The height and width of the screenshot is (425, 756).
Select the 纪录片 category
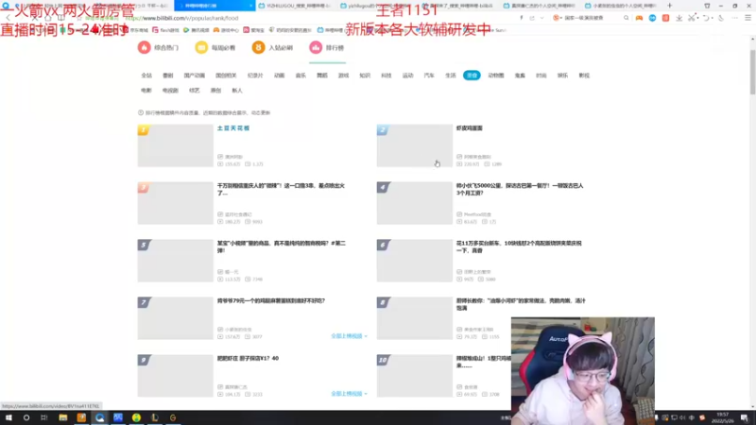point(255,76)
